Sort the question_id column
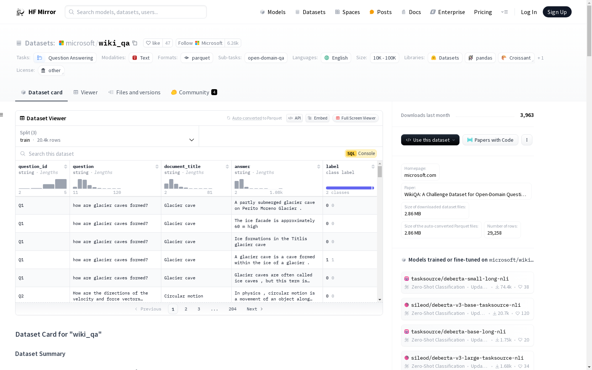The image size is (592, 370). click(x=65, y=166)
